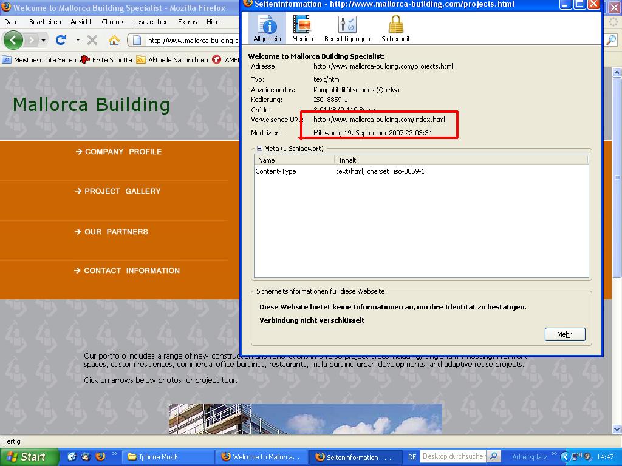
Task: Click the Mehr button in security info
Action: 564,334
